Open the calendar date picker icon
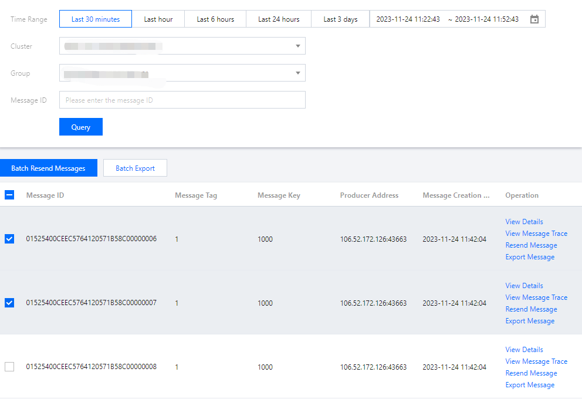Screen dimensions: 582x399 (534, 19)
